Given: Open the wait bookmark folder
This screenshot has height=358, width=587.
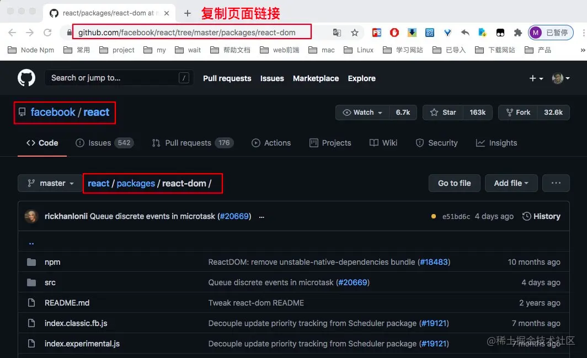Looking at the screenshot, I should click(x=188, y=50).
